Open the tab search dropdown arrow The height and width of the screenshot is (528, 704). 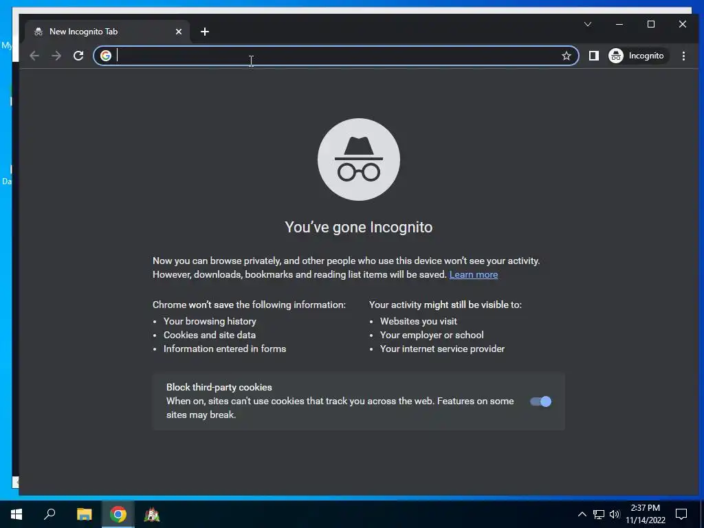[x=588, y=24]
